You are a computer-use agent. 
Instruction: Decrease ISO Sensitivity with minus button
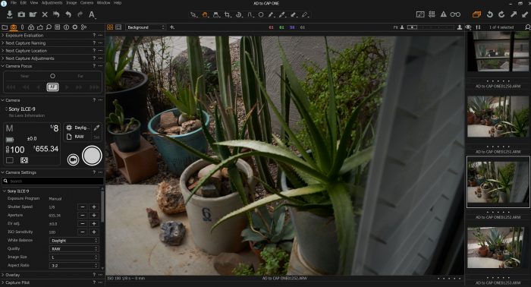pos(83,232)
